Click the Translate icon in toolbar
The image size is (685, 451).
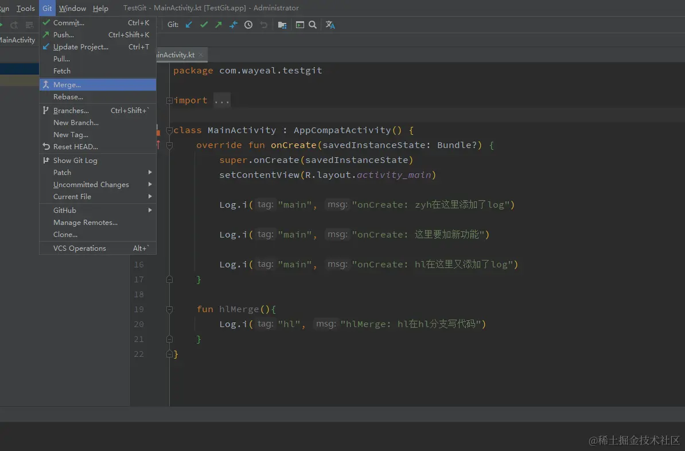(x=330, y=25)
